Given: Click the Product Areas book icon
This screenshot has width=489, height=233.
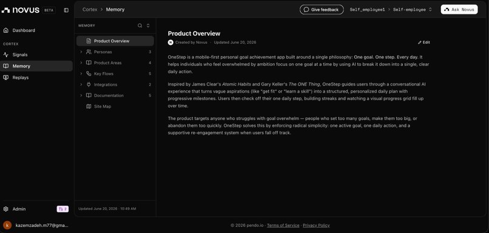Looking at the screenshot, I should click(89, 62).
